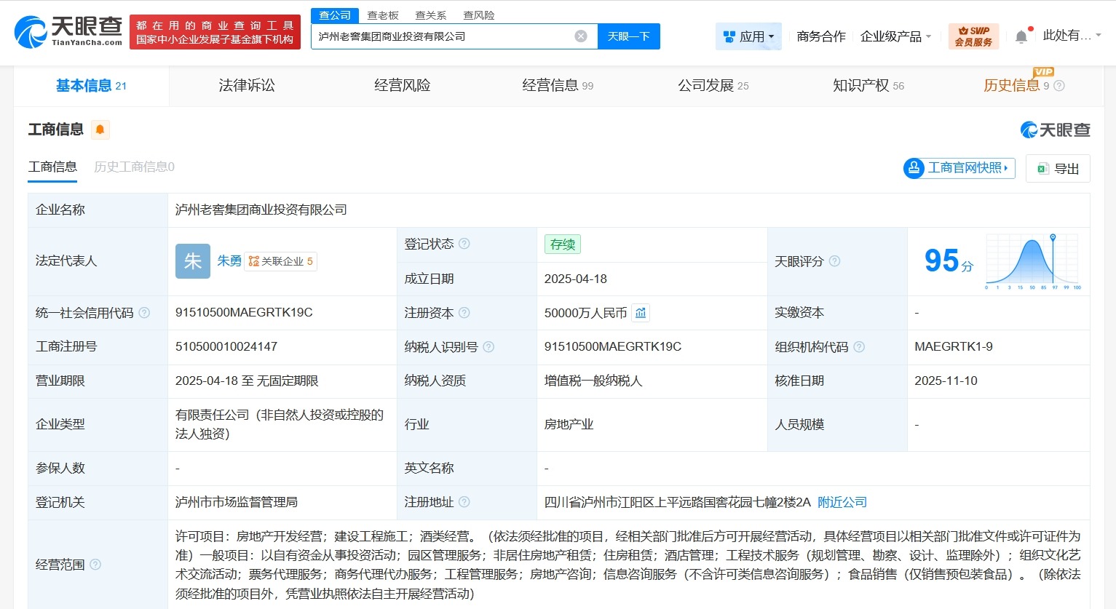This screenshot has width=1116, height=609.
Task: Clear the search box via the X icon
Action: click(580, 36)
